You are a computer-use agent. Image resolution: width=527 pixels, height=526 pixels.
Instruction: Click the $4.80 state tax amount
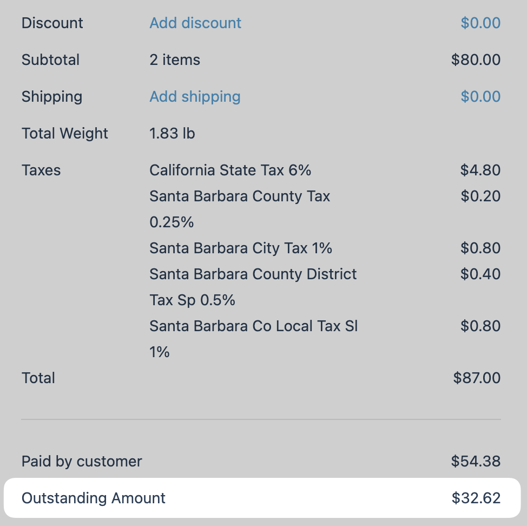(x=480, y=170)
